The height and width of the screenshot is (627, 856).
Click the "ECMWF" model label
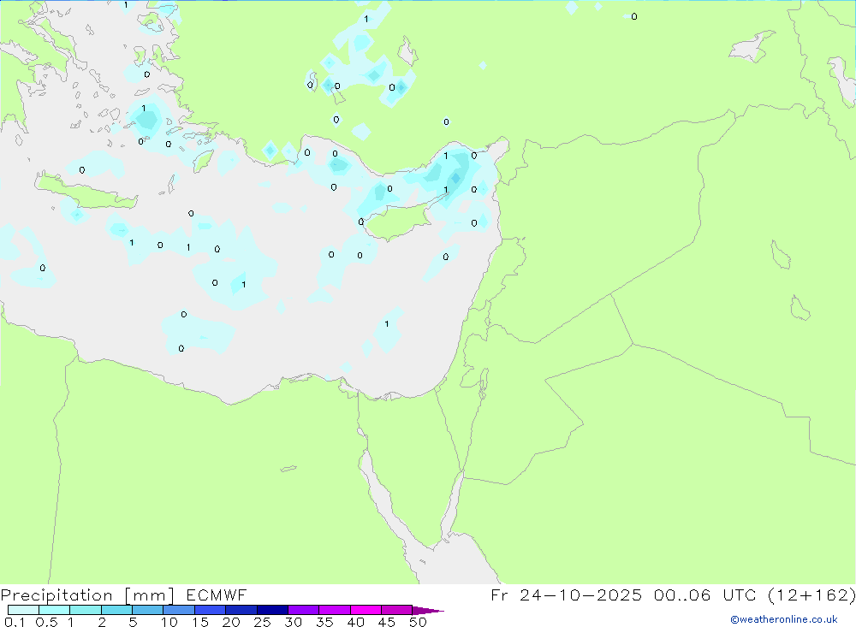(217, 595)
